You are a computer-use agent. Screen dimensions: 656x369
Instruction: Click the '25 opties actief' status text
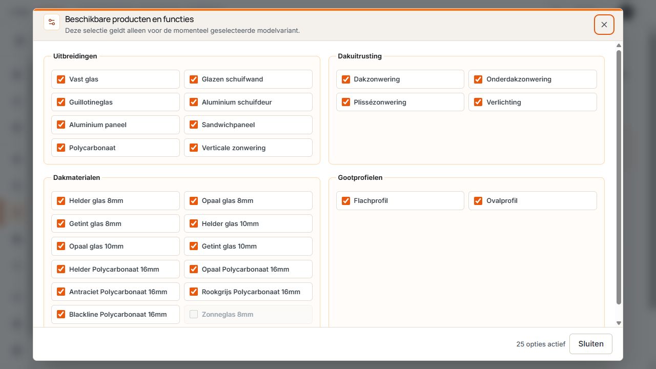pos(541,344)
